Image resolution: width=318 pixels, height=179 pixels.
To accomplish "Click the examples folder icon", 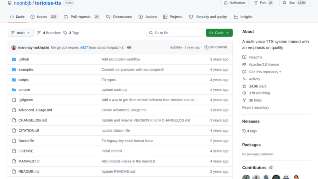I will tap(14, 70).
